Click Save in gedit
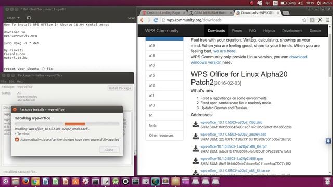 tap(131, 18)
